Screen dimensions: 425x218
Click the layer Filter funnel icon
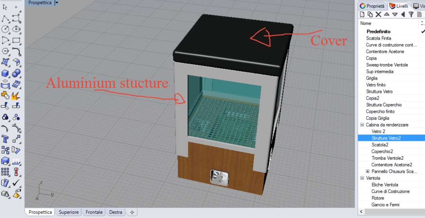411,15
